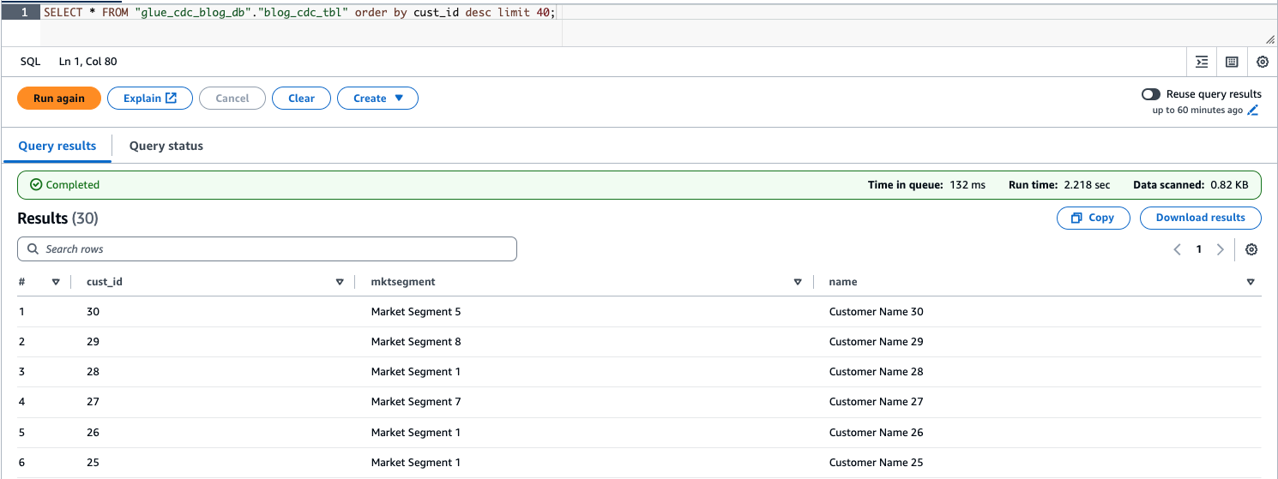Open results table preferences gear
Screen dimensions: 1278x479
tap(1251, 249)
